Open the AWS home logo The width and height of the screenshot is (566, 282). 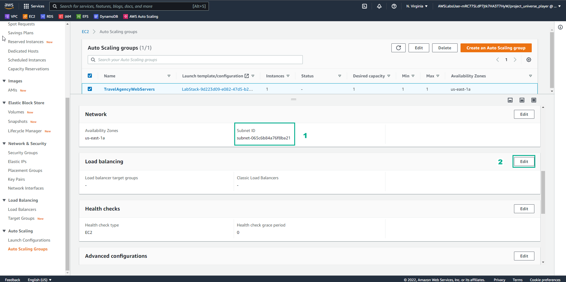(9, 6)
